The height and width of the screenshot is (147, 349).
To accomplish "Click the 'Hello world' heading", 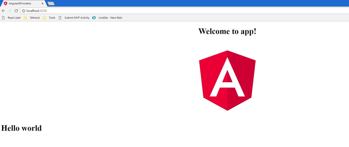I will tap(22, 128).
